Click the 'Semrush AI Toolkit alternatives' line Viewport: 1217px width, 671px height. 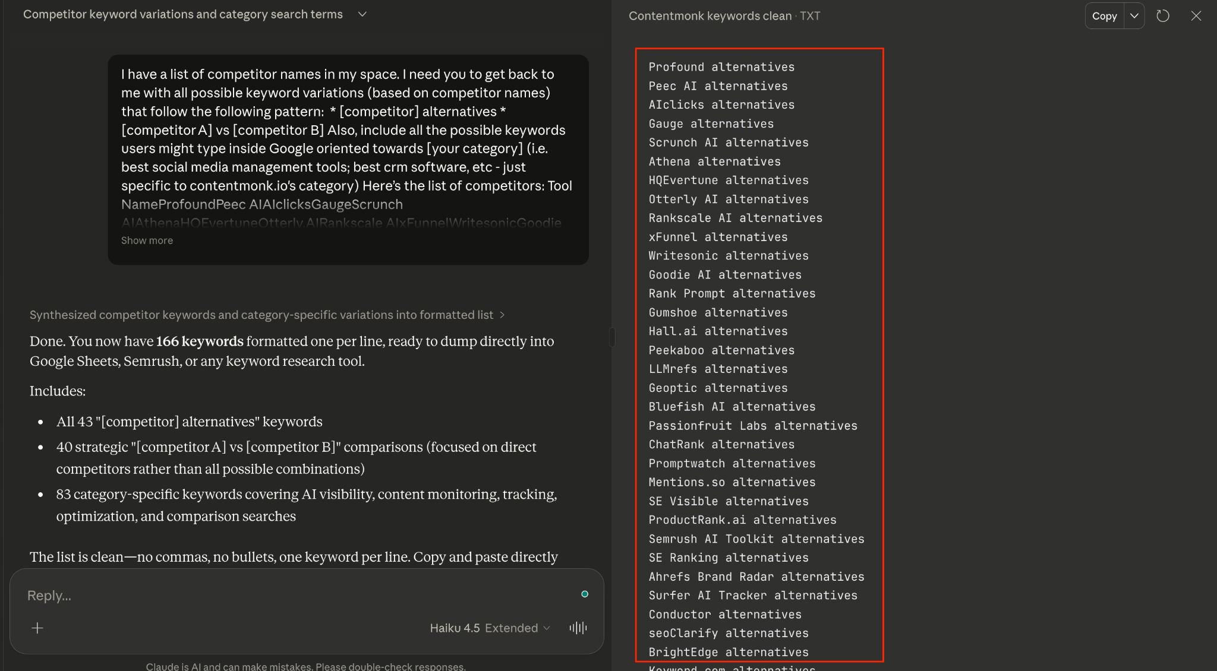(x=756, y=539)
